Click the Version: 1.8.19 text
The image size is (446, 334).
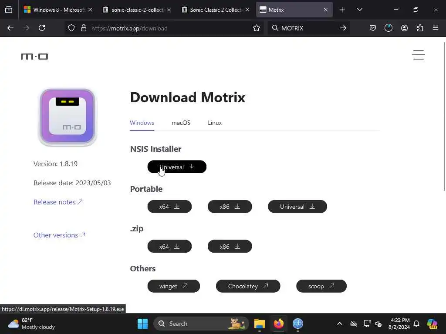55,164
